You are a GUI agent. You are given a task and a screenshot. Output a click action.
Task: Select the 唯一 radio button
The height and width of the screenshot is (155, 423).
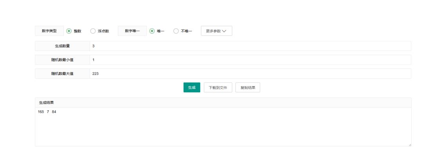[x=152, y=31]
